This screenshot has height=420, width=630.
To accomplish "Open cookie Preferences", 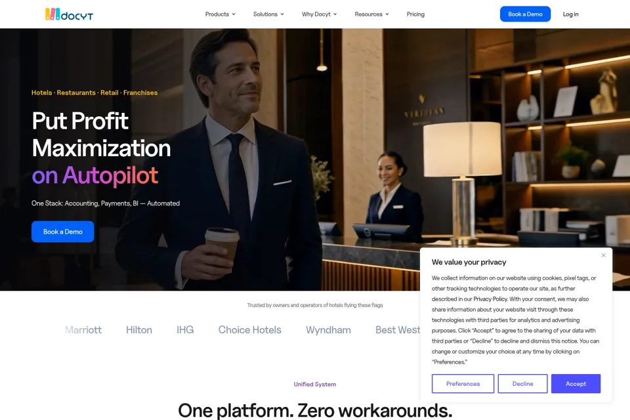I will pos(463,383).
